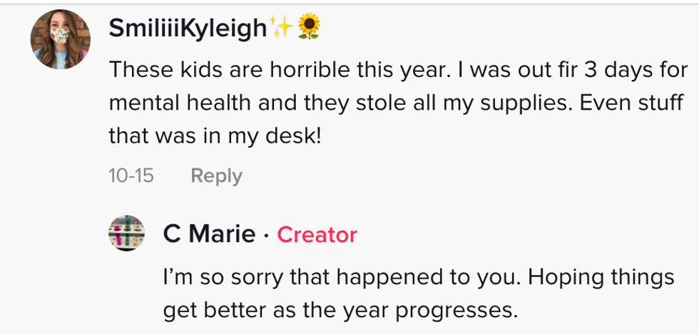Click the dot separator before Creator
Image resolution: width=699 pixels, height=335 pixels.
[x=266, y=234]
